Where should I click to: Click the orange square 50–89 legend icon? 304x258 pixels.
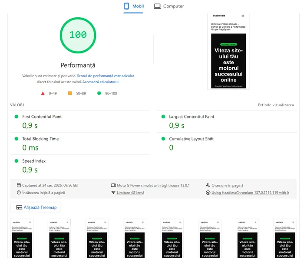[70, 93]
